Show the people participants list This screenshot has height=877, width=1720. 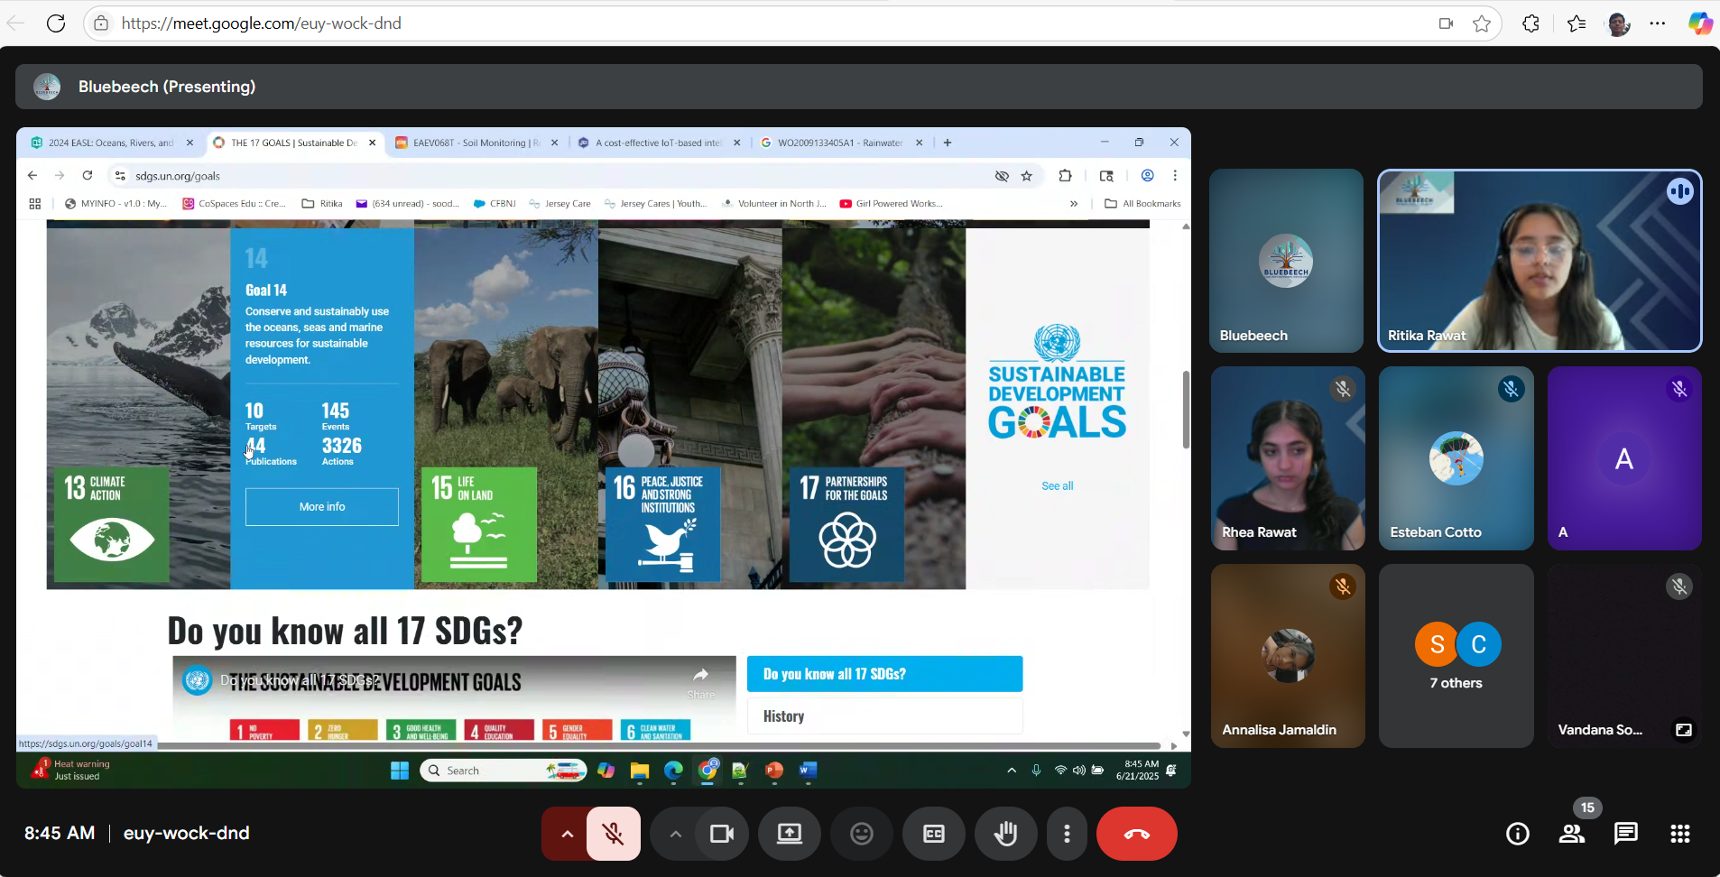pos(1571,834)
